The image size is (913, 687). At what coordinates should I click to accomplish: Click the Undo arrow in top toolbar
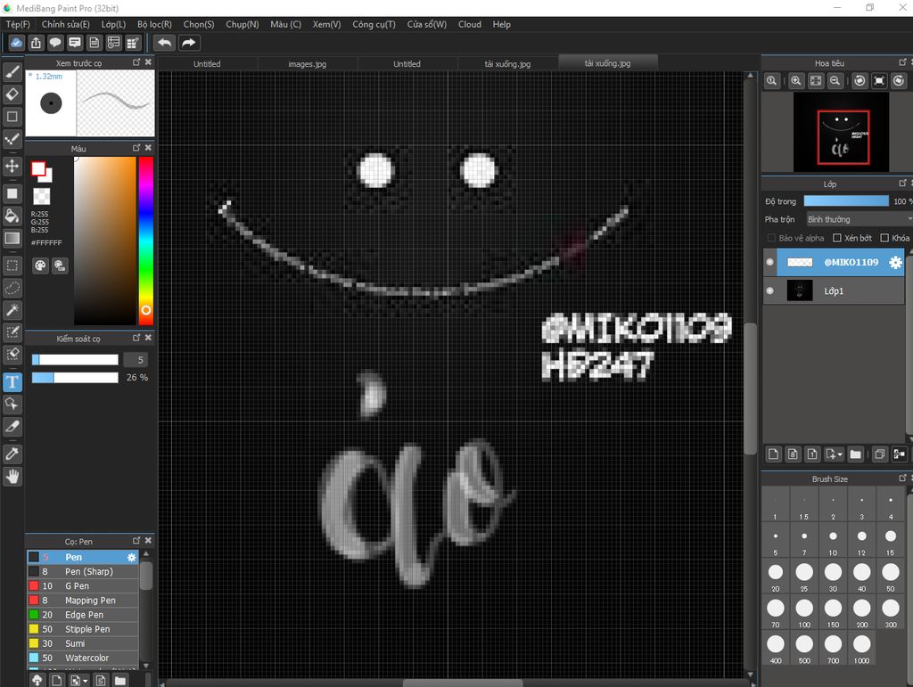pyautogui.click(x=164, y=43)
